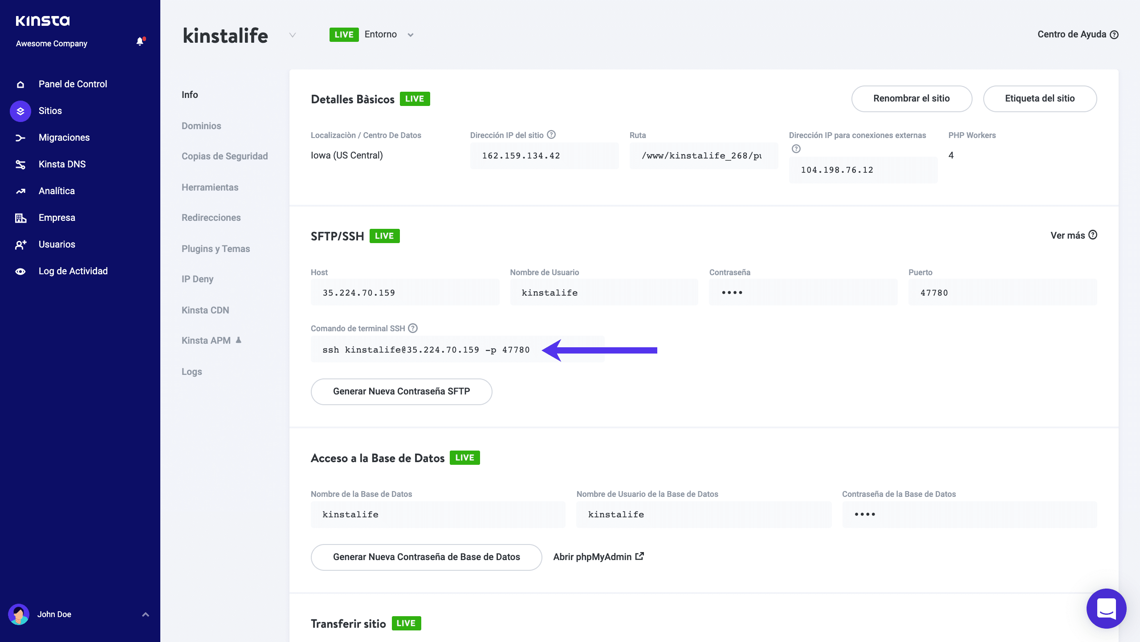Open the Copias de Seguridad section
This screenshot has height=642, width=1140.
[224, 156]
